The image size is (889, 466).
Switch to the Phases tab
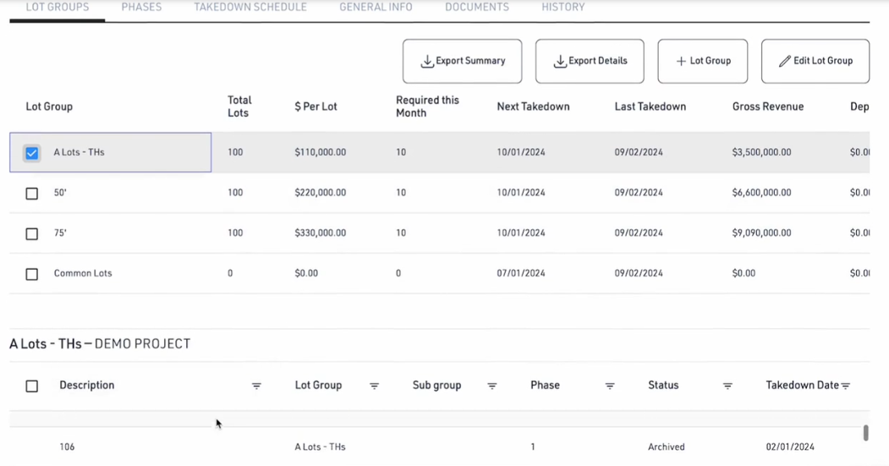click(141, 8)
